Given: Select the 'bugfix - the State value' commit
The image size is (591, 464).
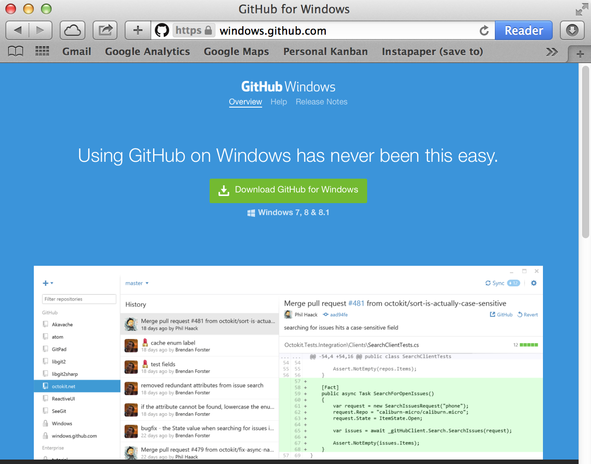Looking at the screenshot, I should [x=199, y=432].
